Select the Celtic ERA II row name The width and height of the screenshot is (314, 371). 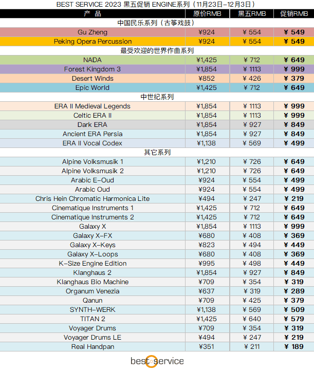(x=93, y=115)
